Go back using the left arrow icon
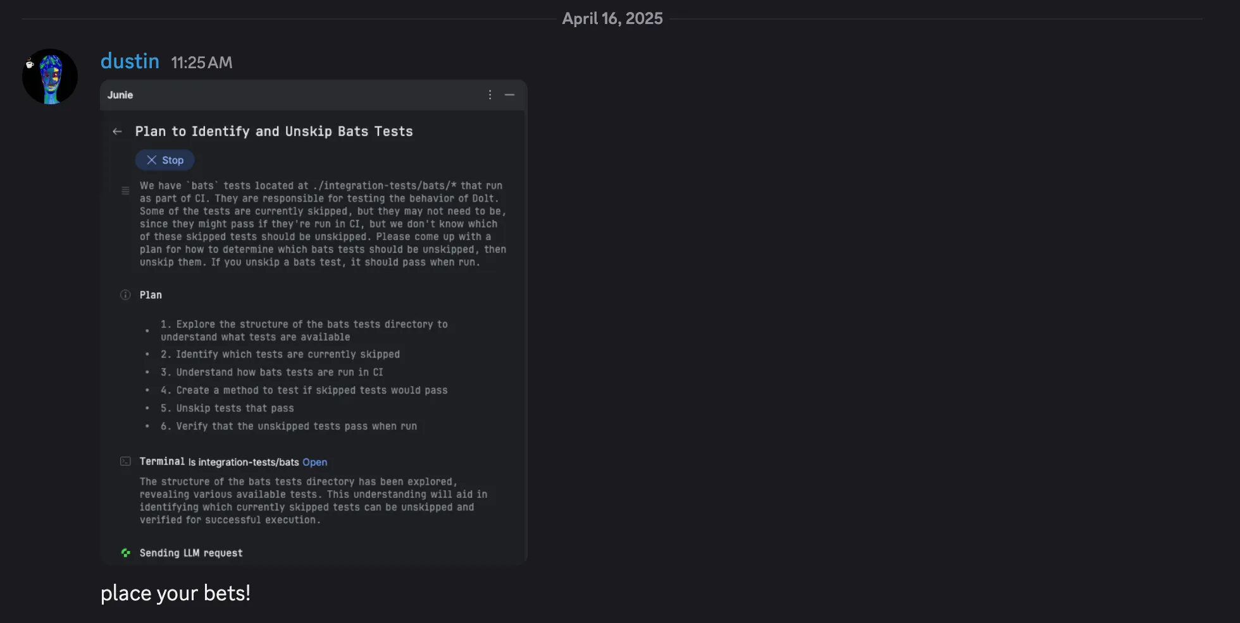Image resolution: width=1240 pixels, height=623 pixels. click(117, 131)
